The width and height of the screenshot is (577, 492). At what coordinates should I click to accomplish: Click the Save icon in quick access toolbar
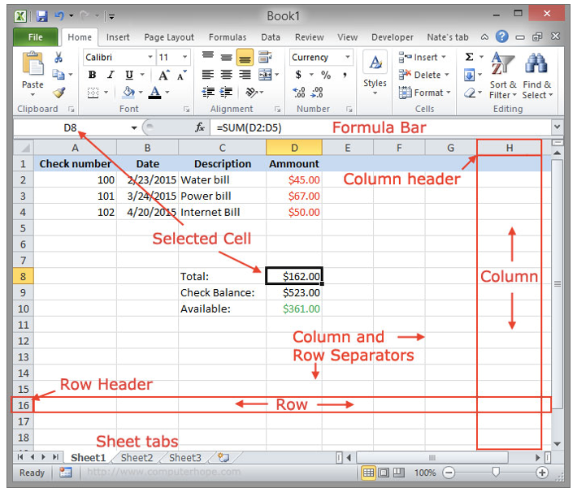[x=41, y=15]
